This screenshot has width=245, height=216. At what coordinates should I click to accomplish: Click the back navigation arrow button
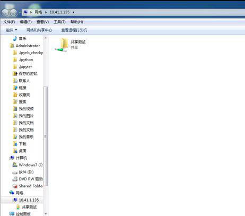pyautogui.click(x=5, y=13)
